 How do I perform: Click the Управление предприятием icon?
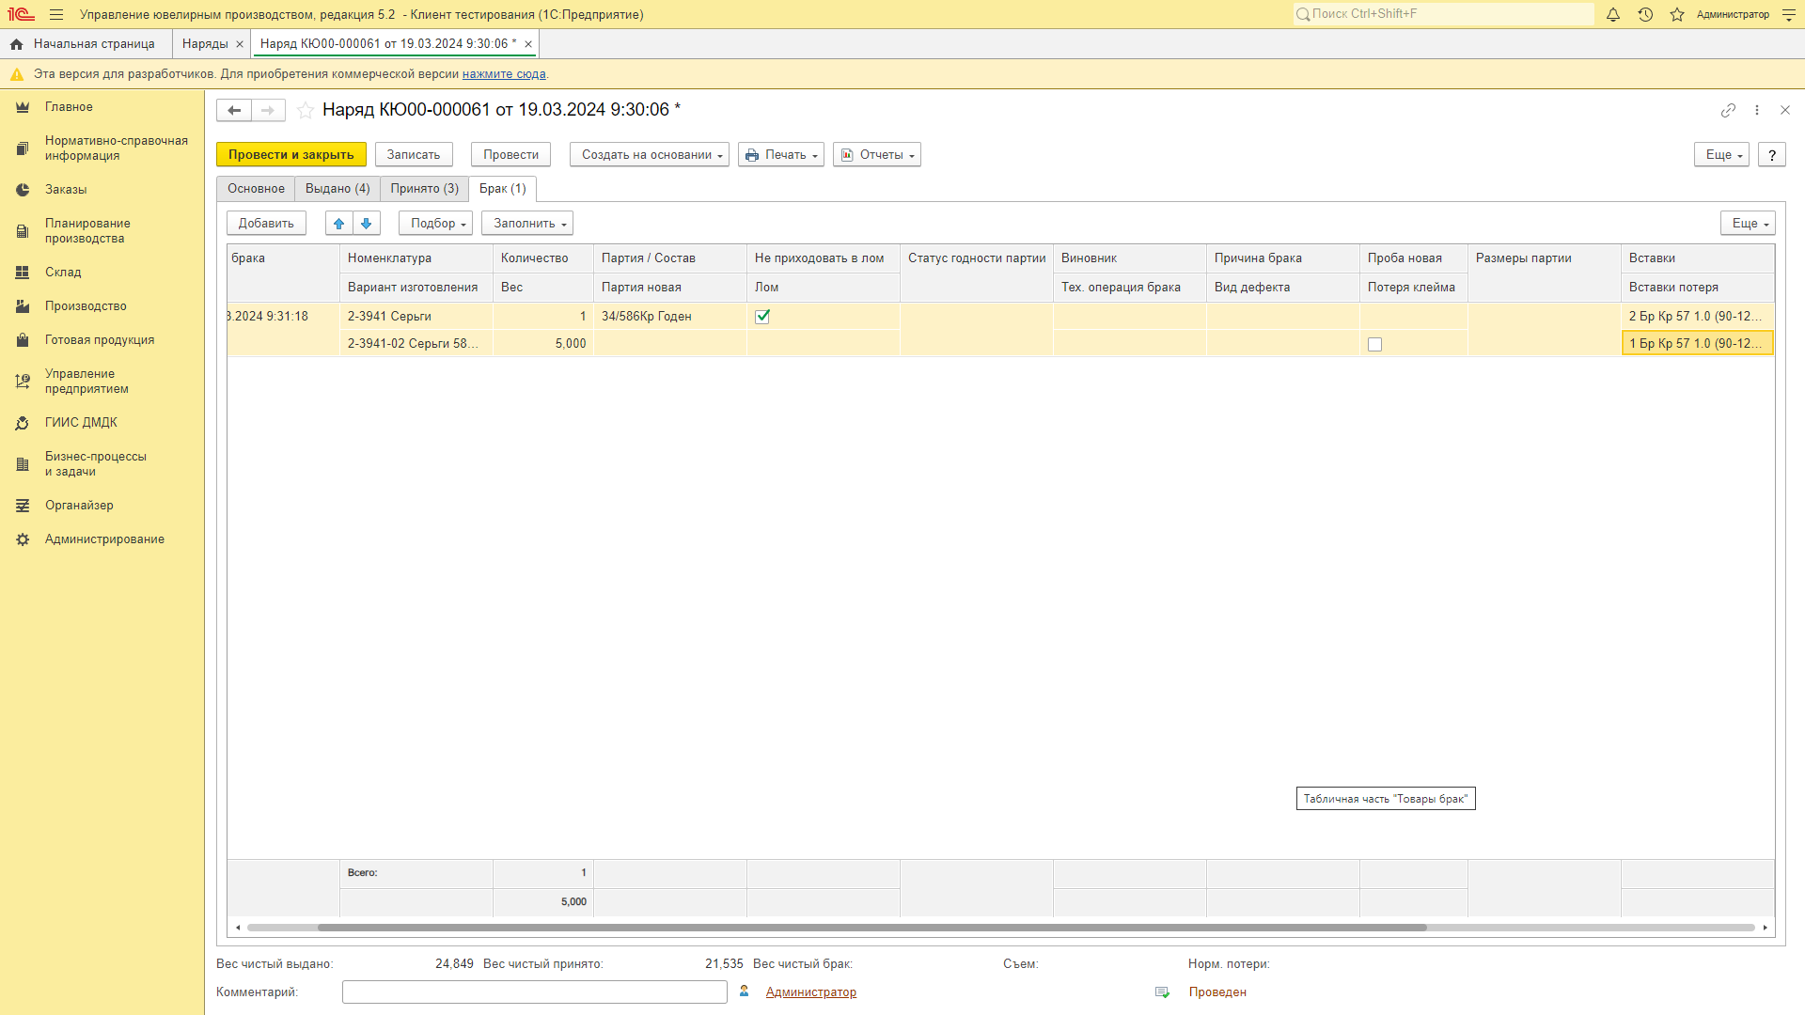coord(23,382)
